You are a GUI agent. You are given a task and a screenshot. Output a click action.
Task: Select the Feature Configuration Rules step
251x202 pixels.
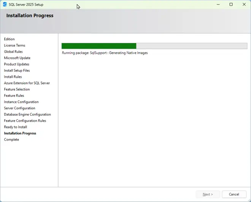pos(25,121)
